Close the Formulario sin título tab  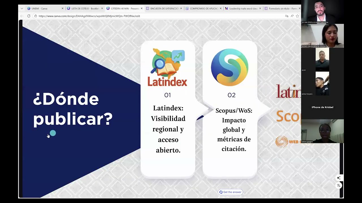click(299, 8)
